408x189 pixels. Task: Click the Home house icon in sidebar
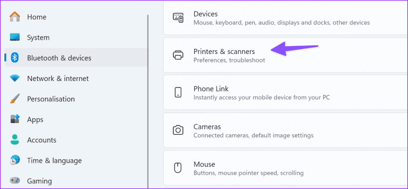15,17
